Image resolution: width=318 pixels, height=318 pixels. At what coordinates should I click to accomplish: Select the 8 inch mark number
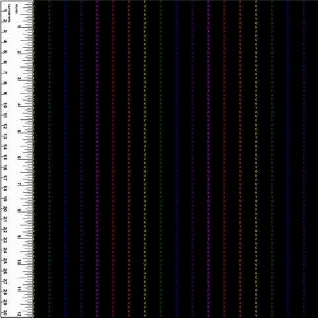pos(19,210)
